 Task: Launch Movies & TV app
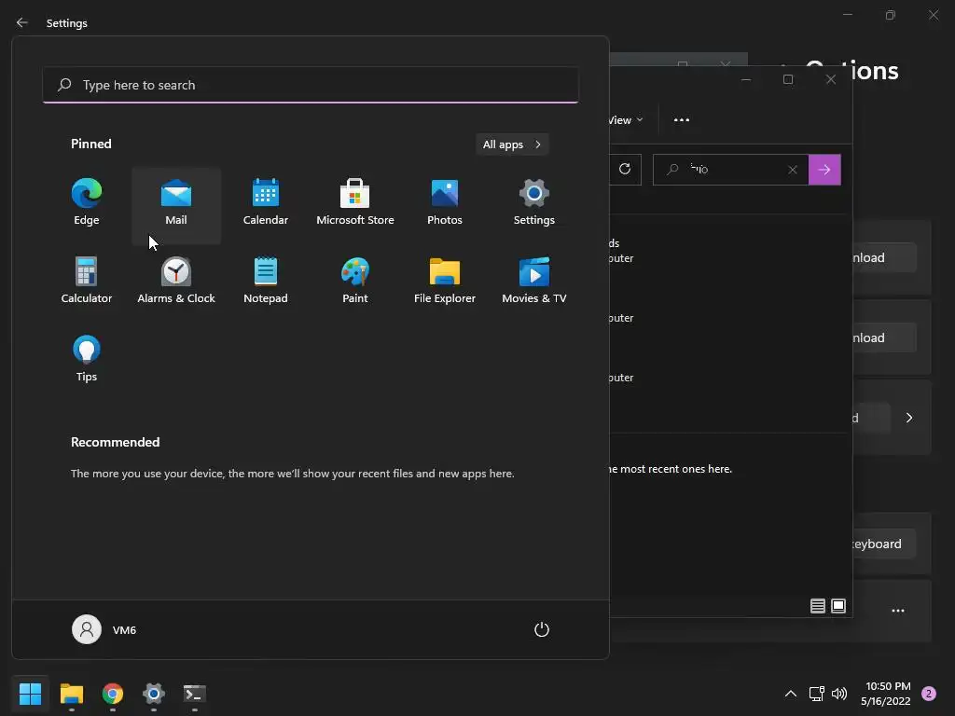pos(534,281)
